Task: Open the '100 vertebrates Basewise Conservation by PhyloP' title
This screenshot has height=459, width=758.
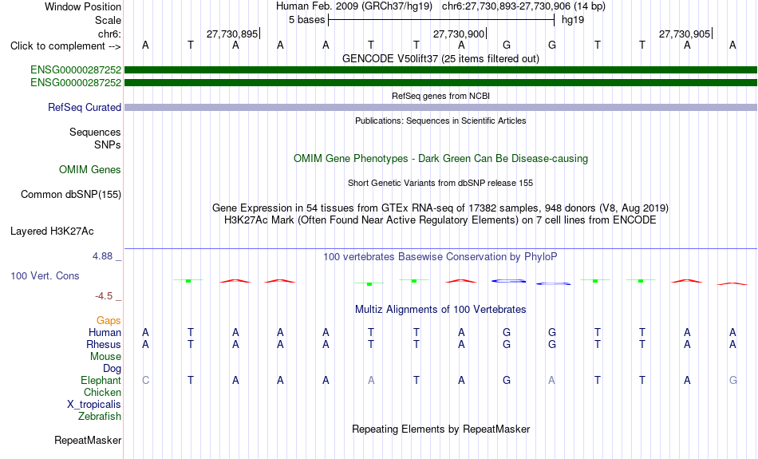Action: [x=440, y=257]
